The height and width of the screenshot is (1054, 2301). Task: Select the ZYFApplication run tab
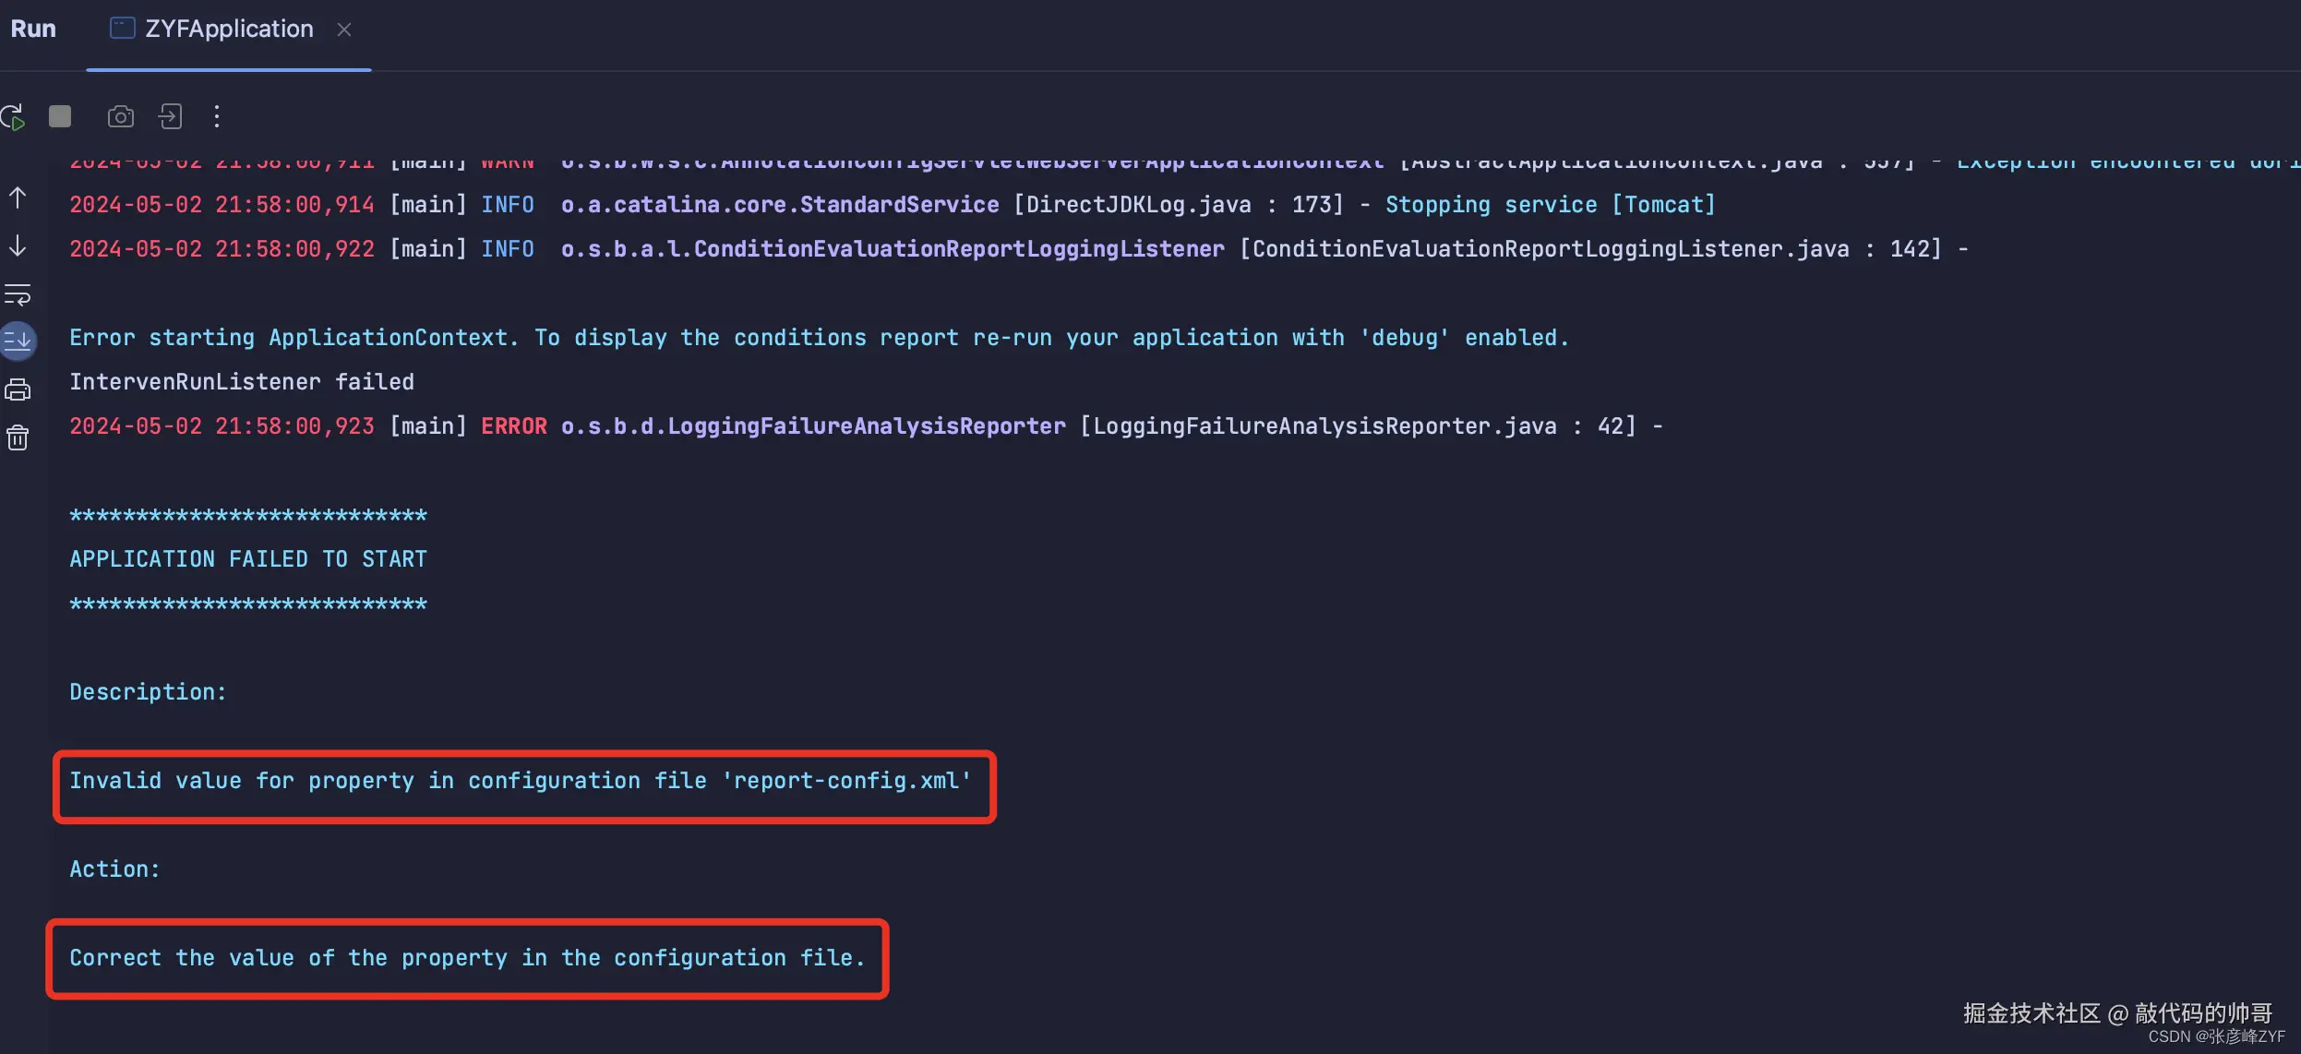[x=228, y=30]
